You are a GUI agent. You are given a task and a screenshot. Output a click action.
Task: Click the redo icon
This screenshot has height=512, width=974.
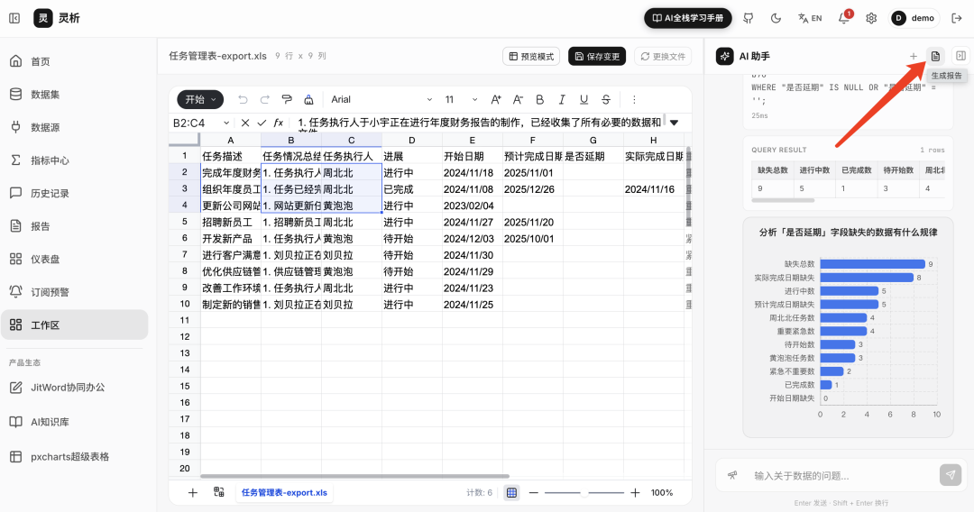264,99
